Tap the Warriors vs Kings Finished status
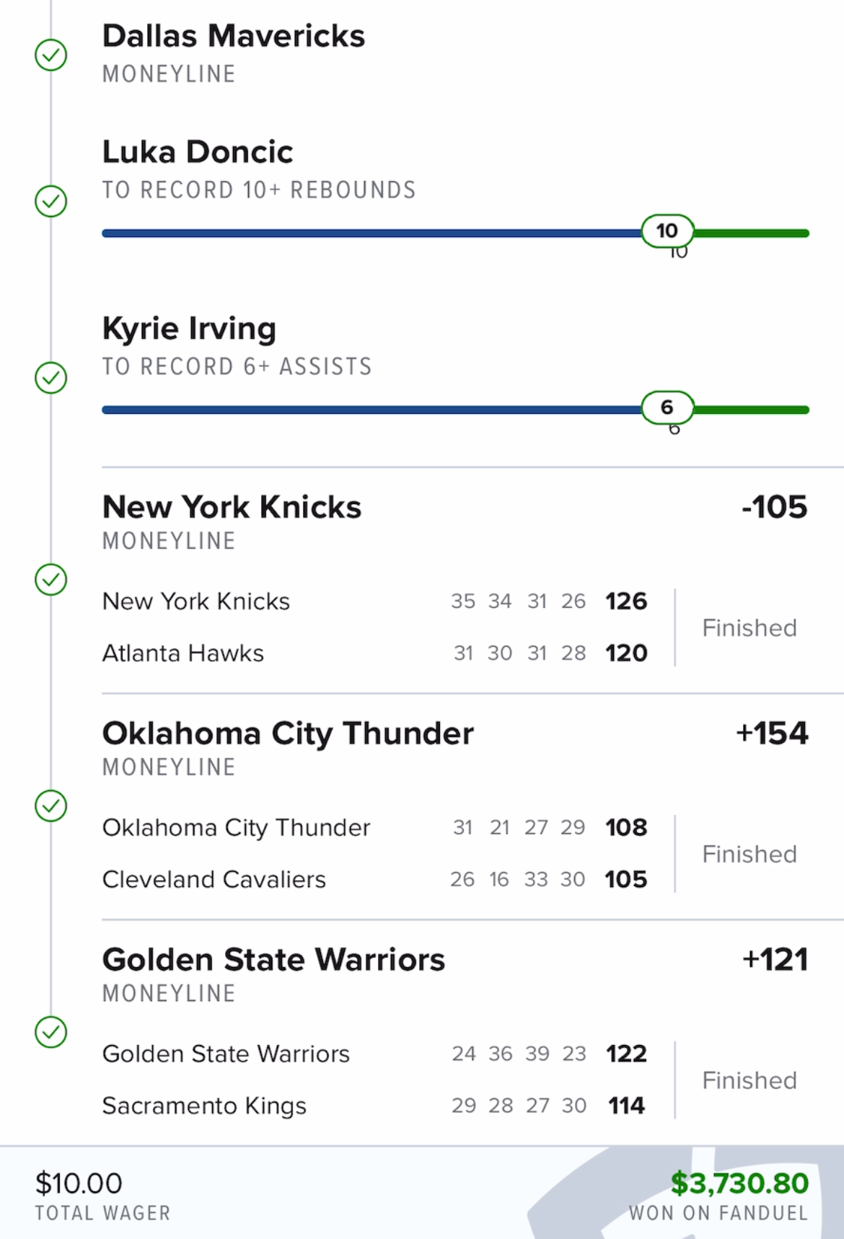This screenshot has height=1239, width=844. coord(750,1081)
